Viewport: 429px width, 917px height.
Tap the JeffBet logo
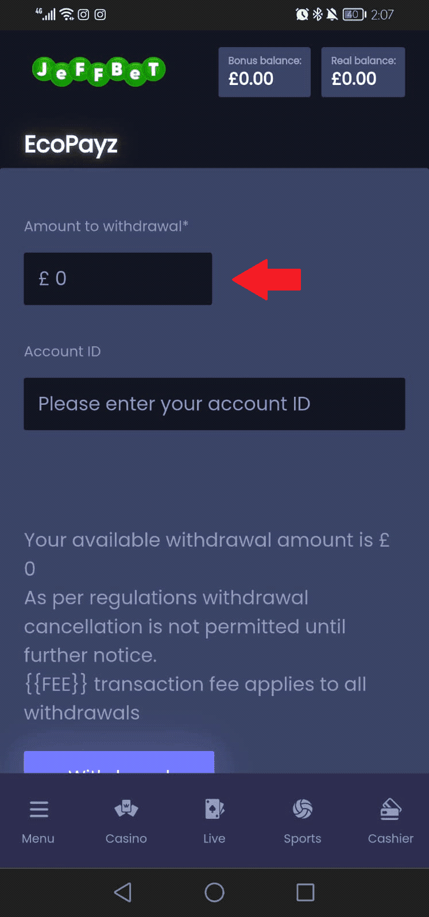tap(99, 72)
